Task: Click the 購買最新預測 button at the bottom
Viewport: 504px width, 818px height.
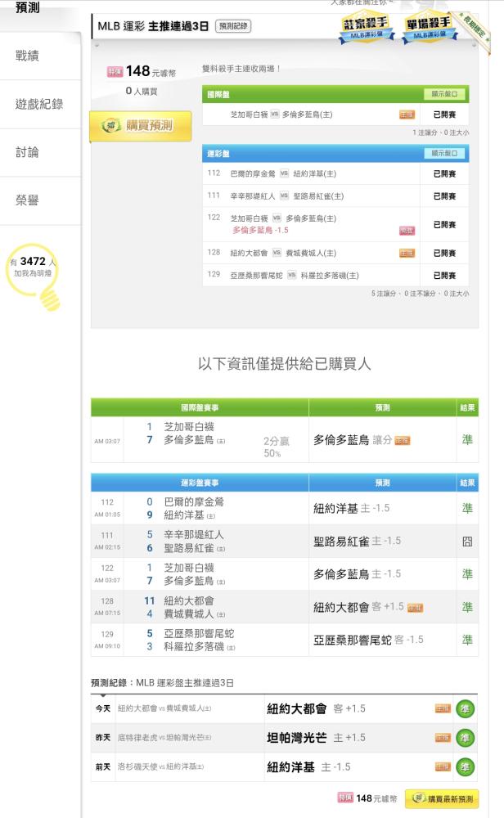Action: [441, 798]
